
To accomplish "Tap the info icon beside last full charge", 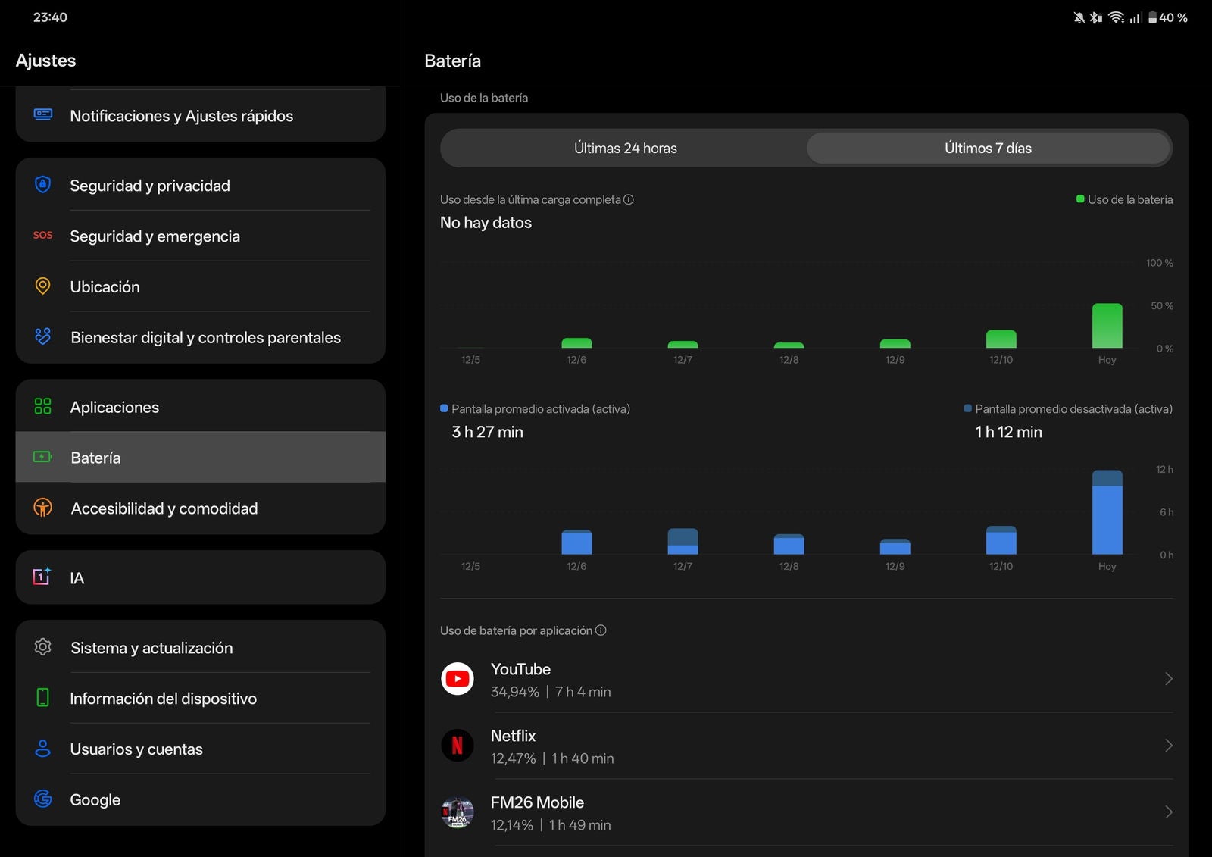I will [629, 200].
